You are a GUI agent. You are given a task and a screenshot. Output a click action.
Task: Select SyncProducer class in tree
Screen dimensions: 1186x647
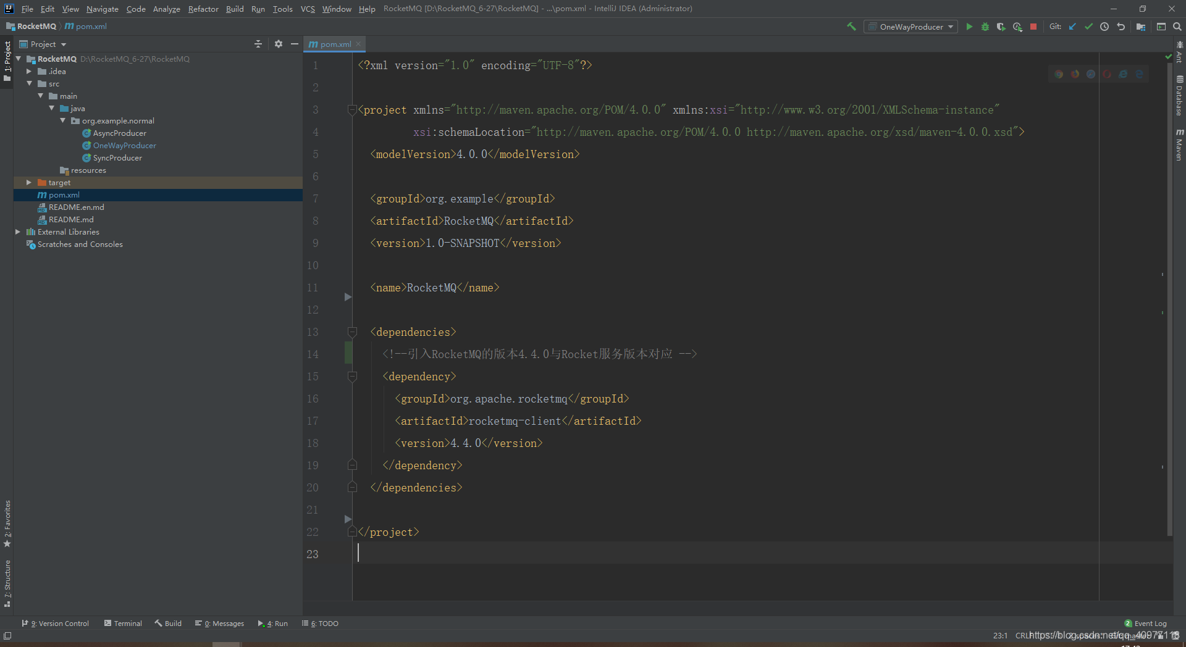(x=117, y=157)
